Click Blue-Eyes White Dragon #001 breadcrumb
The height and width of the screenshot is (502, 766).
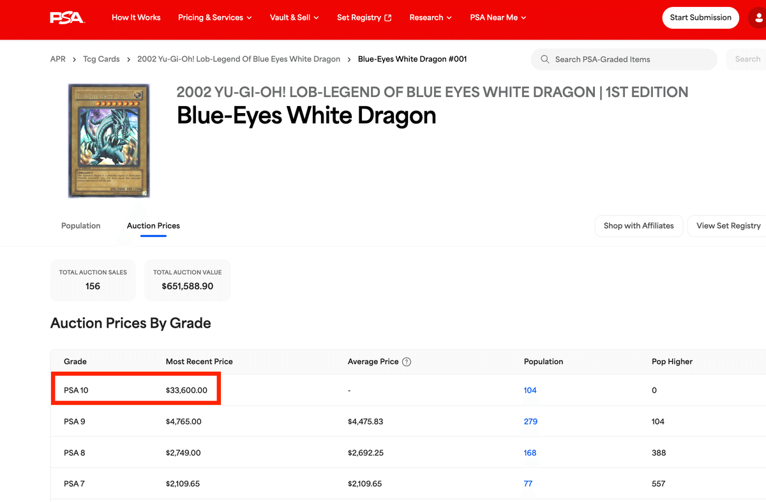click(412, 59)
